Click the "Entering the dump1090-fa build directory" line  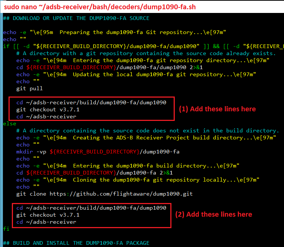point(128,166)
